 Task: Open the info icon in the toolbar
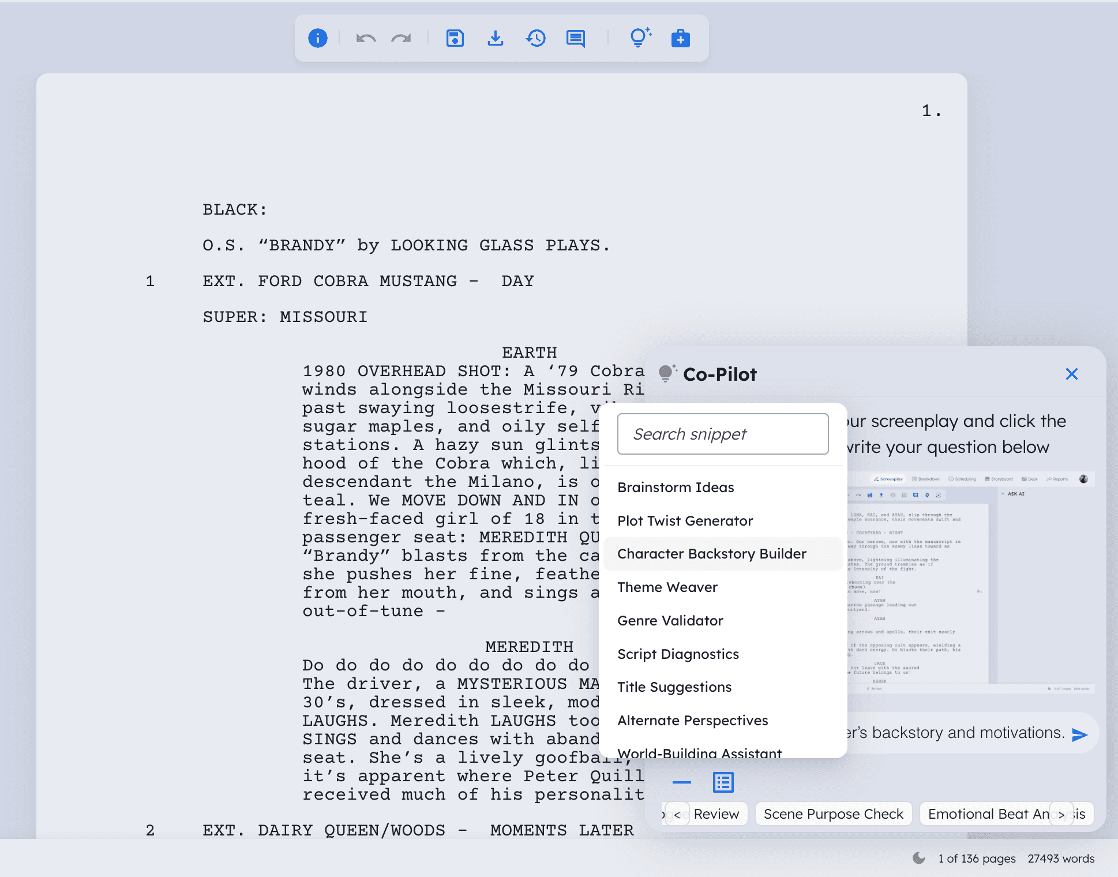[x=317, y=38]
